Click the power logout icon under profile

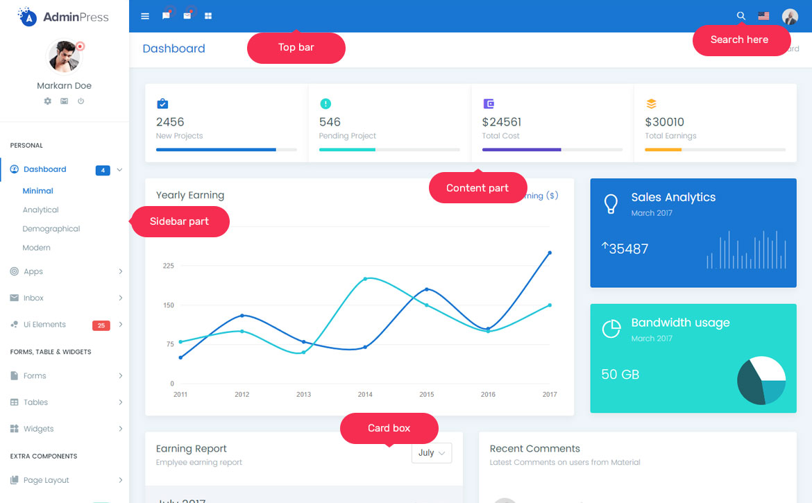tap(81, 101)
